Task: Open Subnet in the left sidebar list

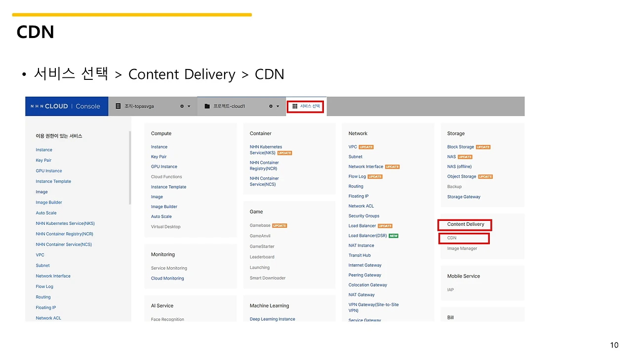Action: 42,266
